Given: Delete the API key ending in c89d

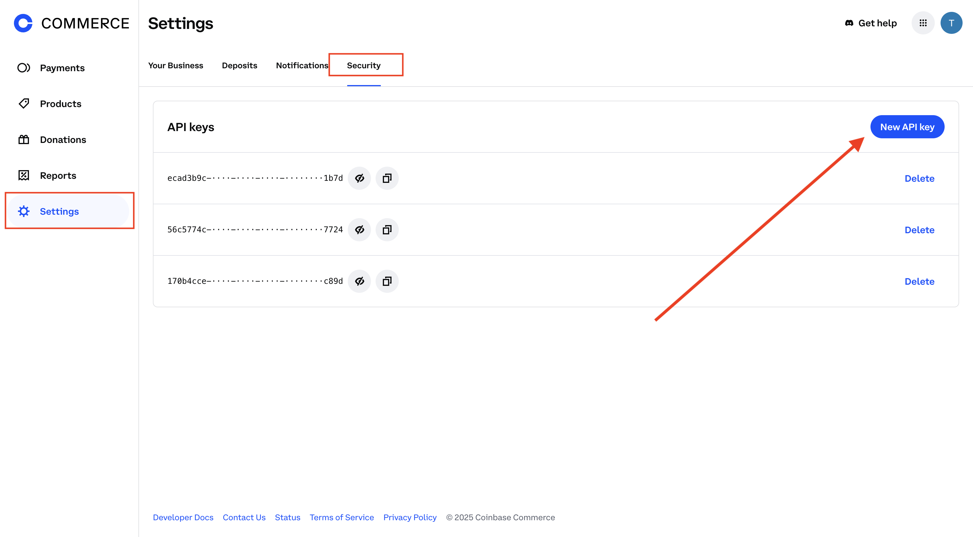Looking at the screenshot, I should pos(919,281).
